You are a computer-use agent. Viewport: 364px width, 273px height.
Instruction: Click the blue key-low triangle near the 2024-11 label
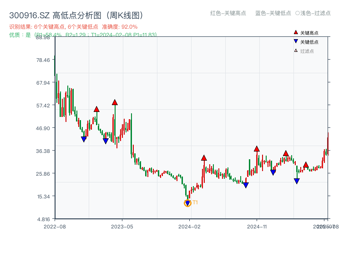[x=245, y=184]
